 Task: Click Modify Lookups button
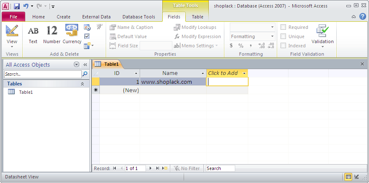tap(195, 27)
